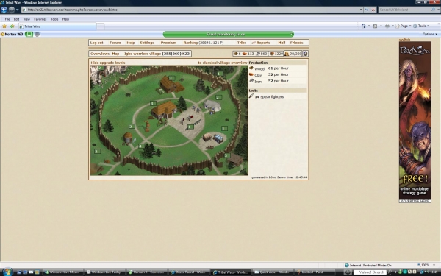Open the View menu
Viewport: 441px width, 276px height.
click(26, 19)
